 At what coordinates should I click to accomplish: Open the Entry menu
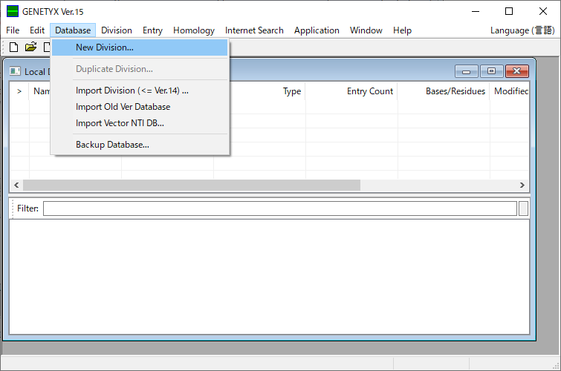pyautogui.click(x=153, y=30)
